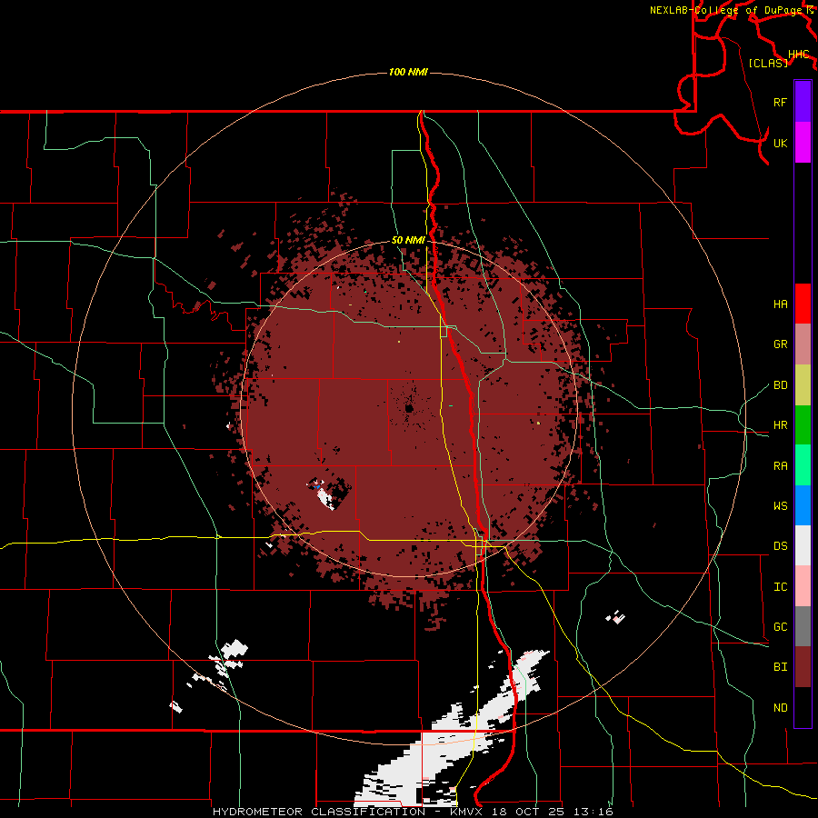818x818 pixels.
Task: Click the "BD" legend label
Action: (780, 385)
